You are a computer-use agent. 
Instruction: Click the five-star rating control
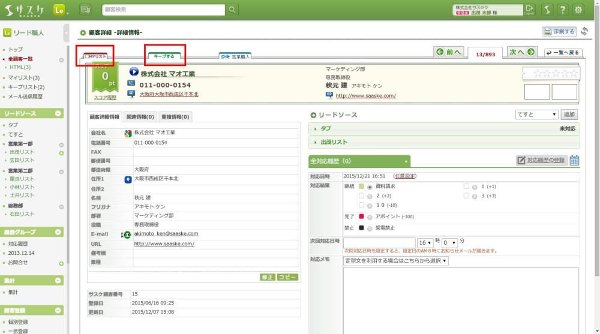(x=556, y=73)
